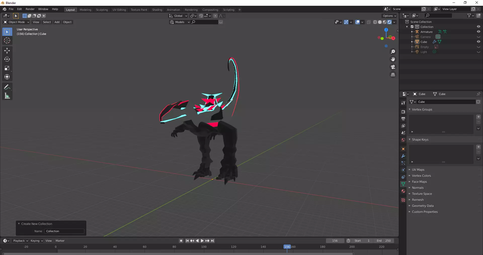Open Scene properties tab icon
Screen dimensions: 483x255
pos(403,133)
